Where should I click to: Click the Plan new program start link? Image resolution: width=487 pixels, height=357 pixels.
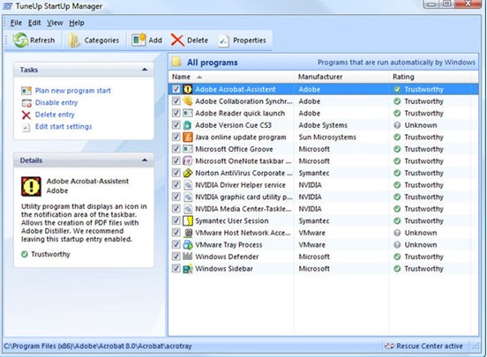click(x=73, y=91)
